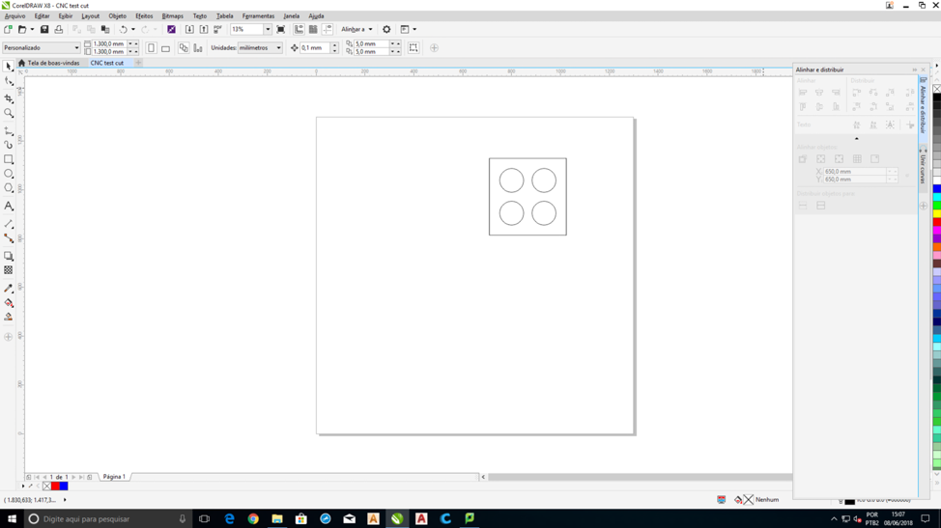Expand the Open file dropdown arrow
Viewport: 941px width, 528px height.
33,29
